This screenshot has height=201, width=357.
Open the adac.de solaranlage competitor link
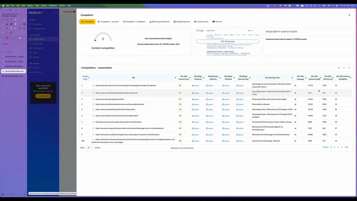pos(126,85)
